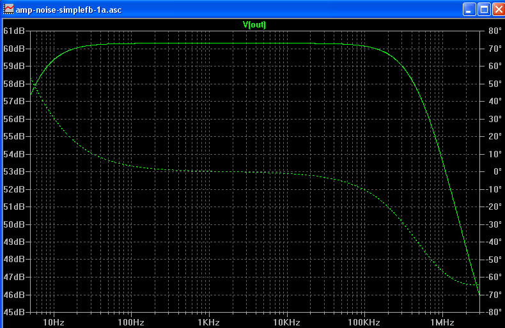This screenshot has width=505, height=328.
Task: Click the 1KHz frequency axis label
Action: tap(208, 322)
